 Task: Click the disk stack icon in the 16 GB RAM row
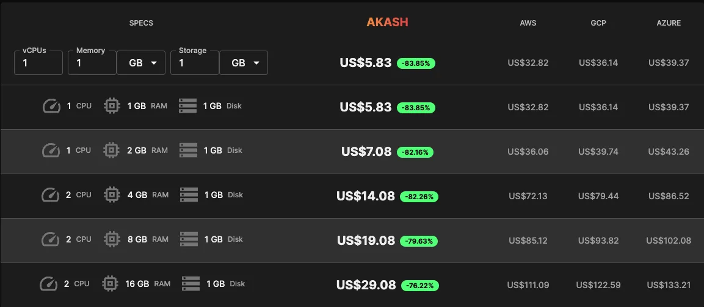[191, 284]
